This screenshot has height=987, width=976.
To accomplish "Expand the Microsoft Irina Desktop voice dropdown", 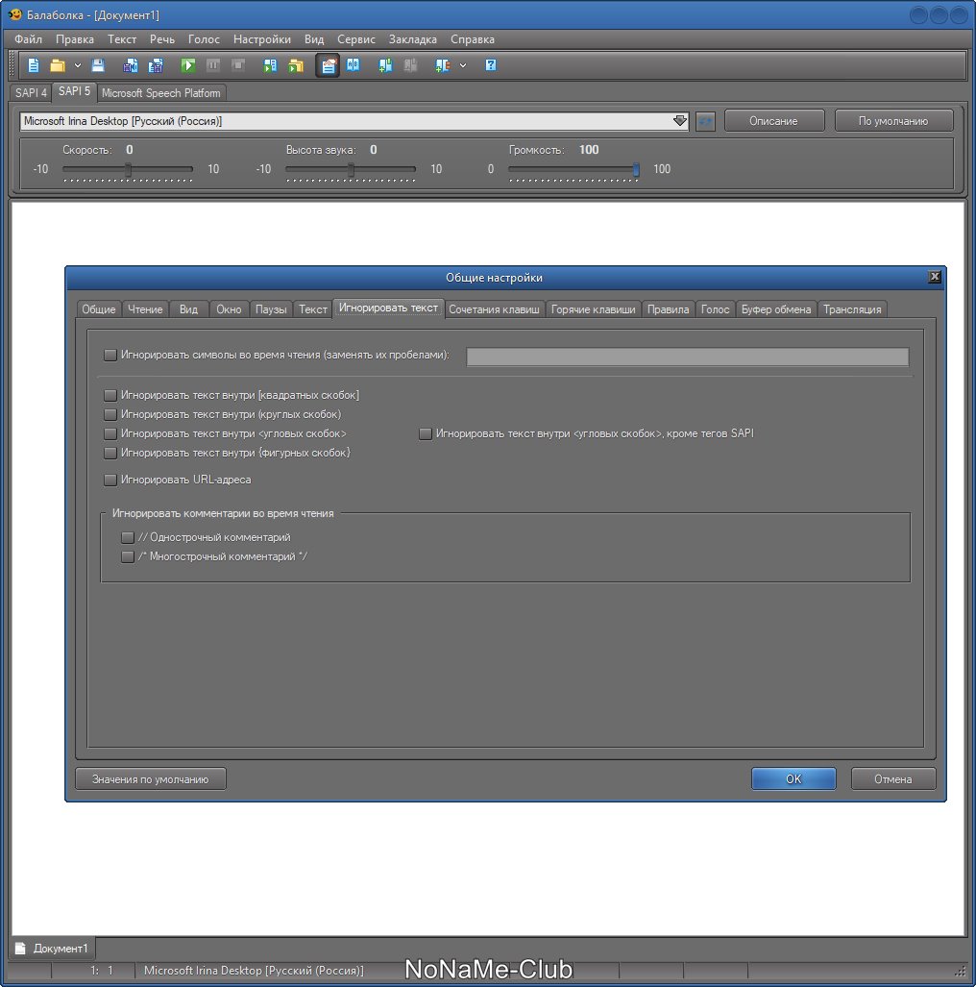I will pyautogui.click(x=680, y=121).
